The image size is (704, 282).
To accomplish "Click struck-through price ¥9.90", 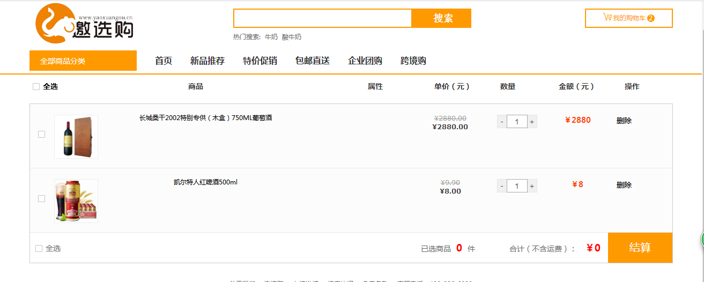I will [450, 182].
